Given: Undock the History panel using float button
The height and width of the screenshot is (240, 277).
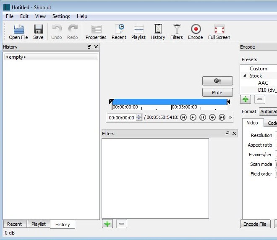Looking at the screenshot, I should (89, 47).
